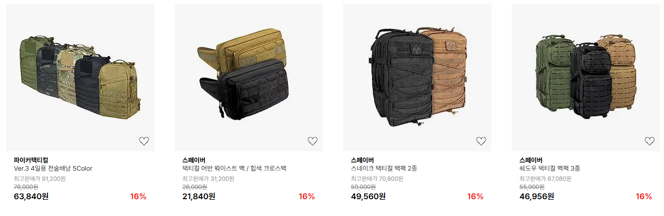
Task: Select 스네이크 택티컬 백팩 2종 title
Action: click(384, 169)
